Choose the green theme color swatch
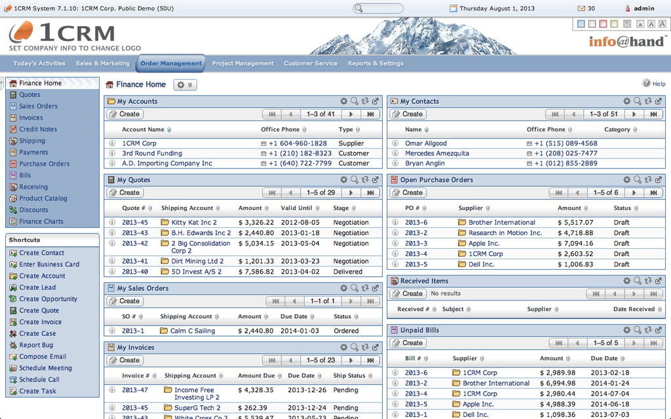The image size is (671, 419). [x=614, y=24]
